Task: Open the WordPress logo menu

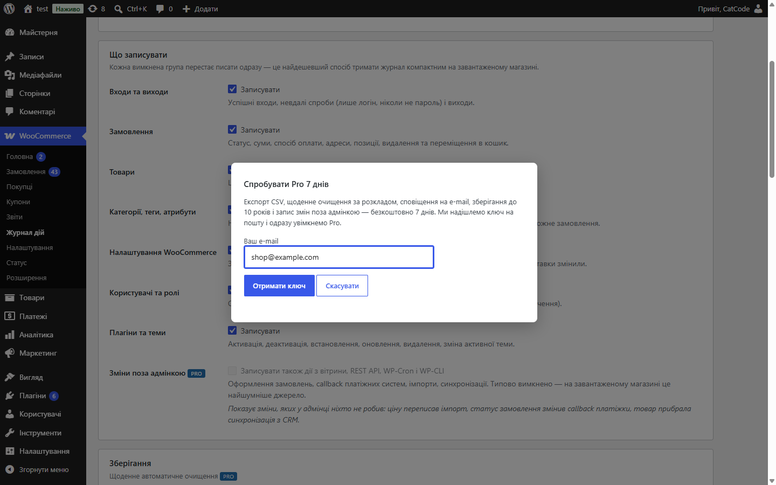Action: [9, 9]
